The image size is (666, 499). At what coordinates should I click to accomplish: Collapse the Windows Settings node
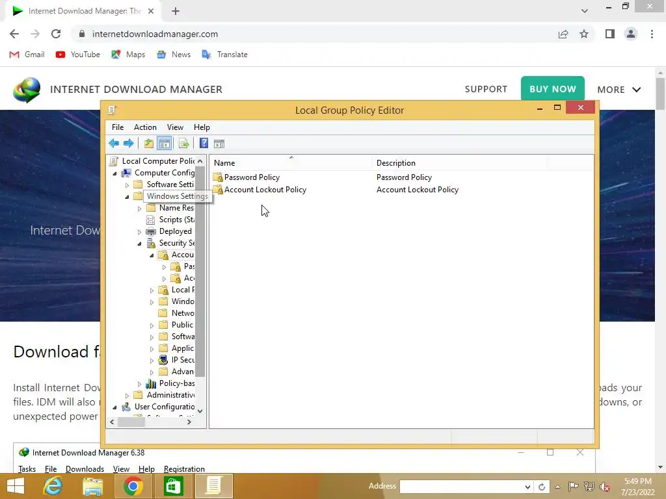(x=127, y=197)
